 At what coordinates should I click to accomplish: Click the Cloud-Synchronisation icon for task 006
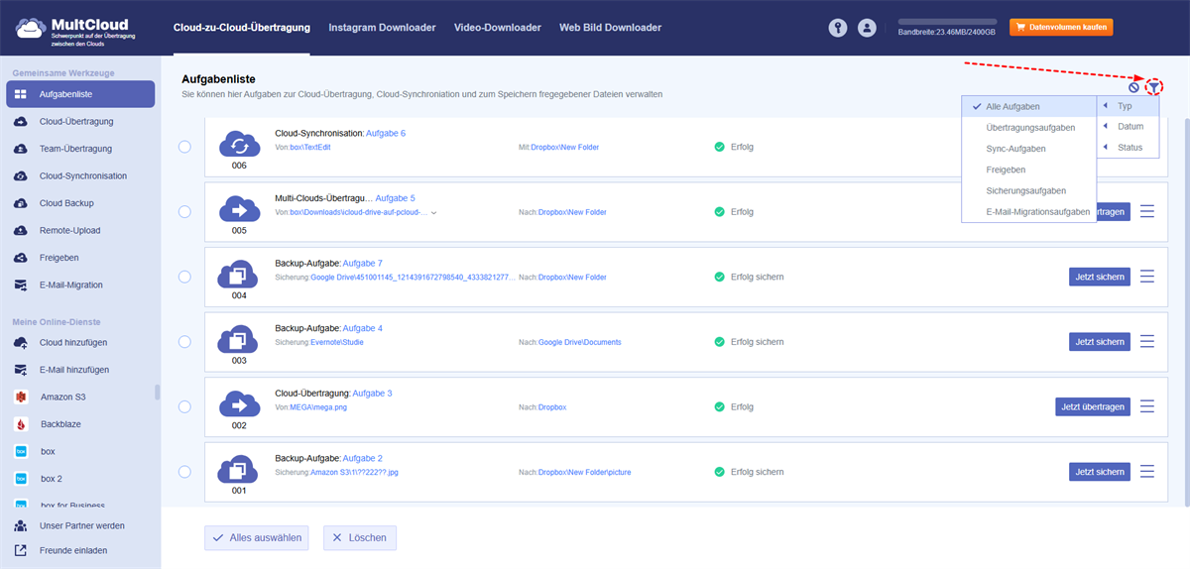[x=239, y=145]
